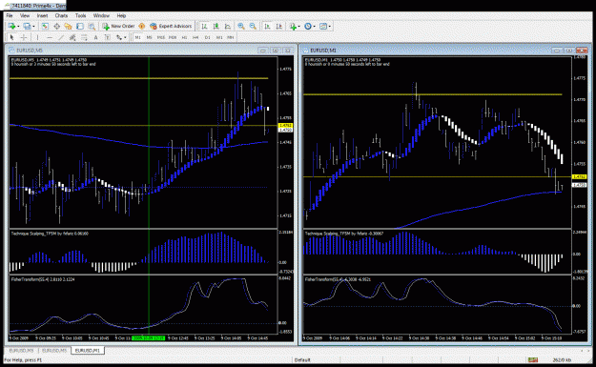Viewport: 596px width, 367px height.
Task: Switch chart to Line chart style
Action: click(x=227, y=27)
